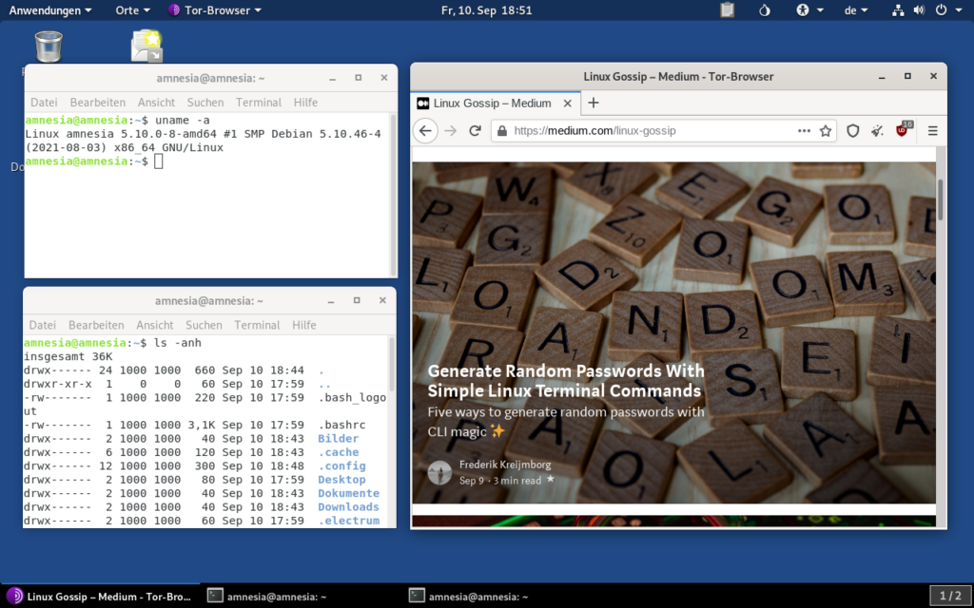The image size is (974, 608).
Task: Click the lower terminal's vertical scrollbar
Action: pos(391,366)
